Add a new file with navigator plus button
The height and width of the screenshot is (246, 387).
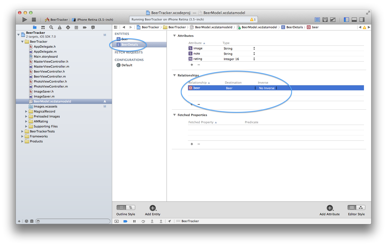coord(19,221)
